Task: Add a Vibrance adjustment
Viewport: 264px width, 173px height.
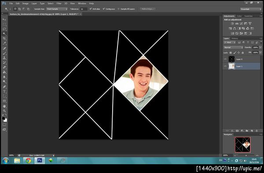Action: click(x=250, y=24)
